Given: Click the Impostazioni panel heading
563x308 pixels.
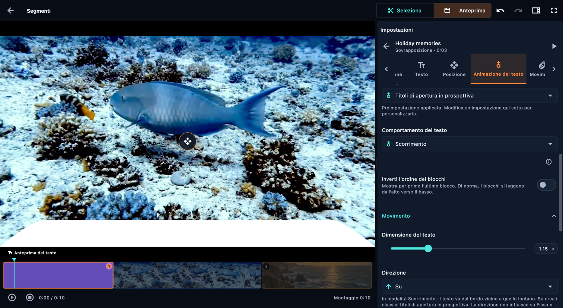Looking at the screenshot, I should [397, 30].
